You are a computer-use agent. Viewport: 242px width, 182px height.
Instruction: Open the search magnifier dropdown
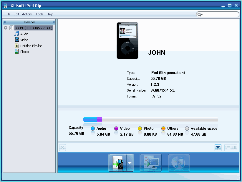coord(200,14)
